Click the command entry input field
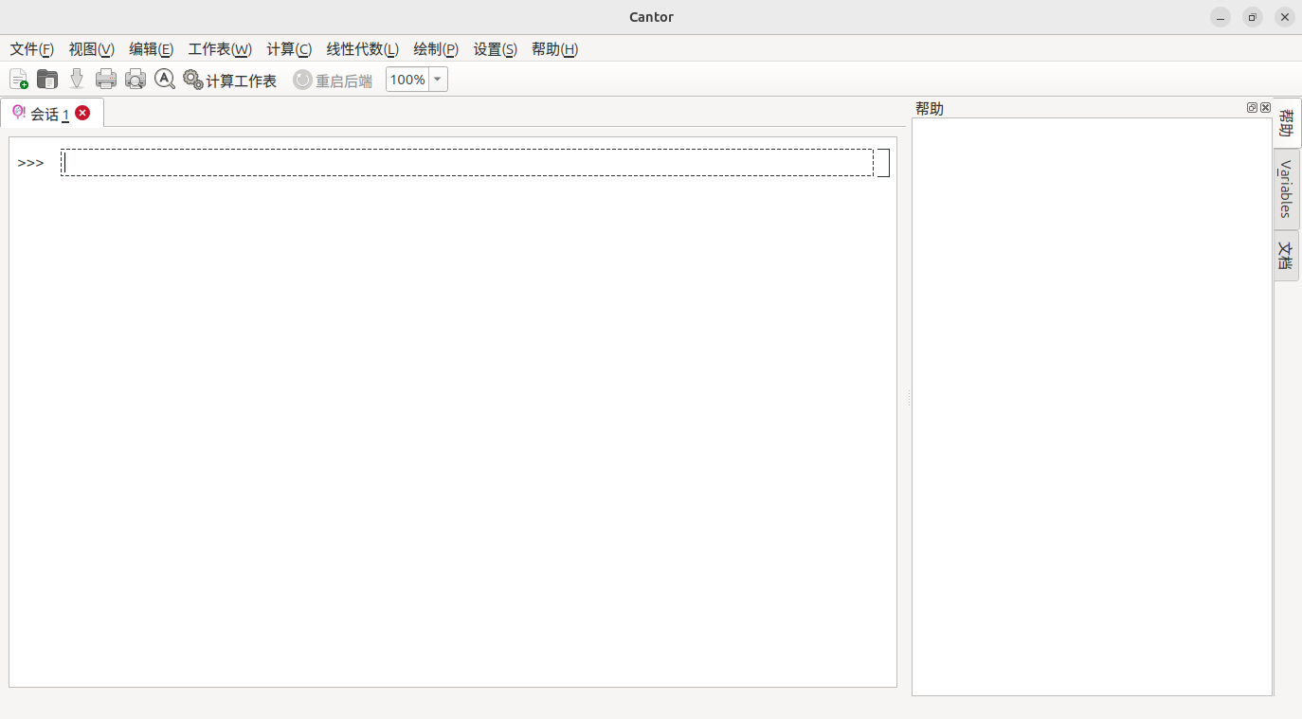1302x719 pixels. click(467, 162)
